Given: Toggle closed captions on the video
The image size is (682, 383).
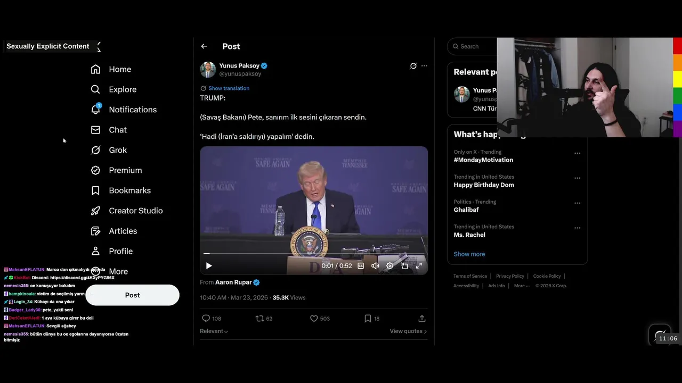Looking at the screenshot, I should 361,265.
